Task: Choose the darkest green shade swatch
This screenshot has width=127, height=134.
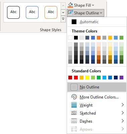Action: pos(121,62)
